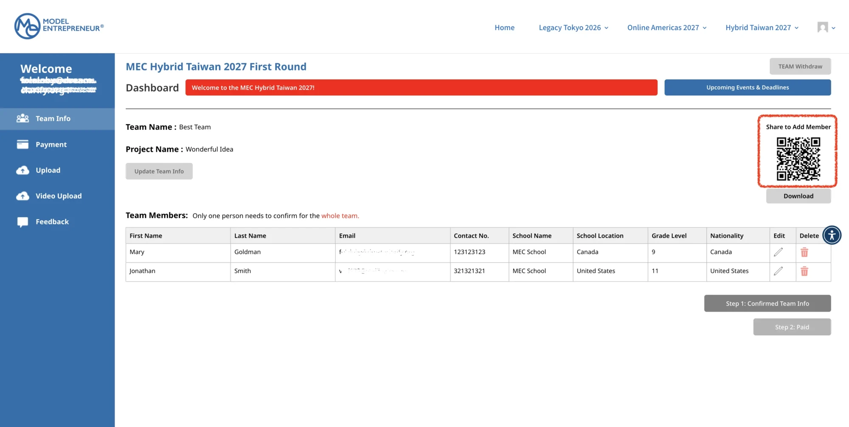Click the 'Canada' school location cell
The height and width of the screenshot is (427, 849).
pyautogui.click(x=610, y=252)
